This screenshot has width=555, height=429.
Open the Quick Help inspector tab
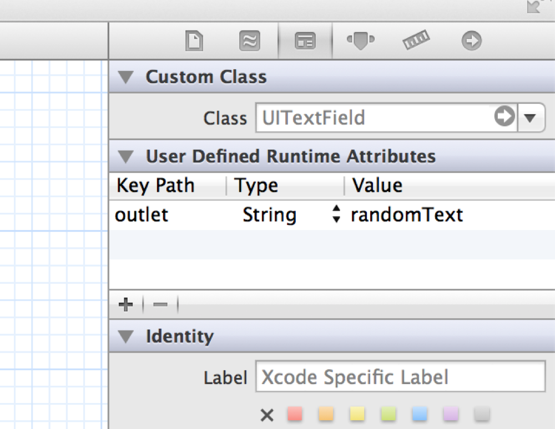(x=250, y=40)
